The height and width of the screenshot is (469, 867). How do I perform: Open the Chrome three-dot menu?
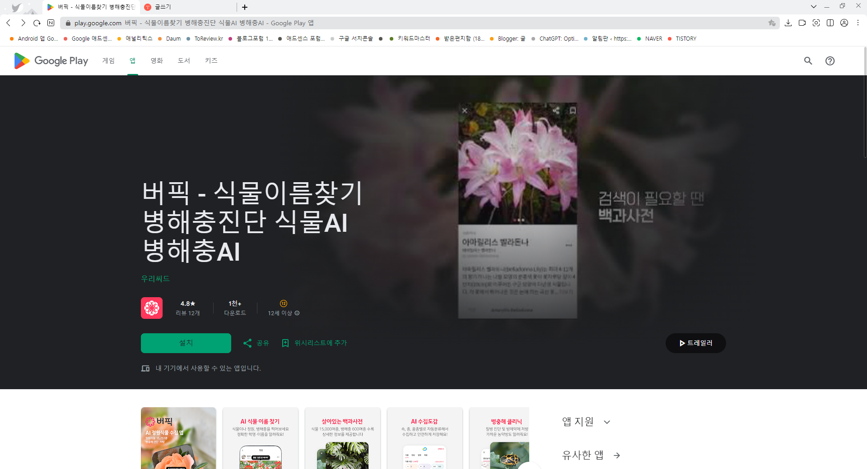[x=858, y=23]
